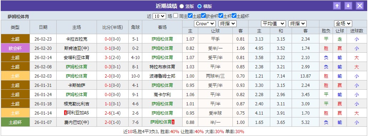Select the 横版 layout radio button
Viewport: 369px width, 136px height.
200,6
